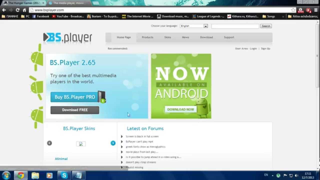This screenshot has width=320, height=180.
Task: Open the ΓΙΑΝΝΗΣ bookmarks folder
Action: (x=10, y=16)
